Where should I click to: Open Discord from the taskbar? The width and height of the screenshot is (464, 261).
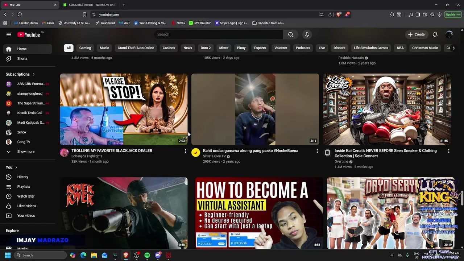[x=158, y=255]
